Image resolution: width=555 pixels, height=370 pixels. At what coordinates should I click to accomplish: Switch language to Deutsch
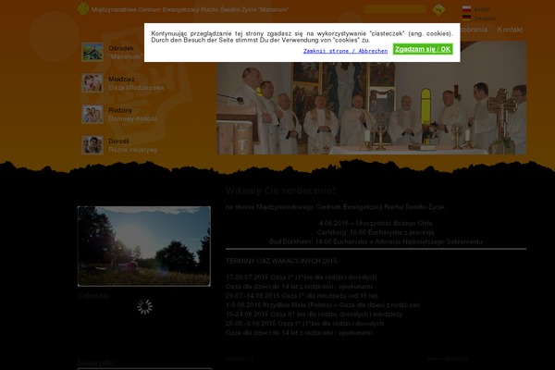485,18
